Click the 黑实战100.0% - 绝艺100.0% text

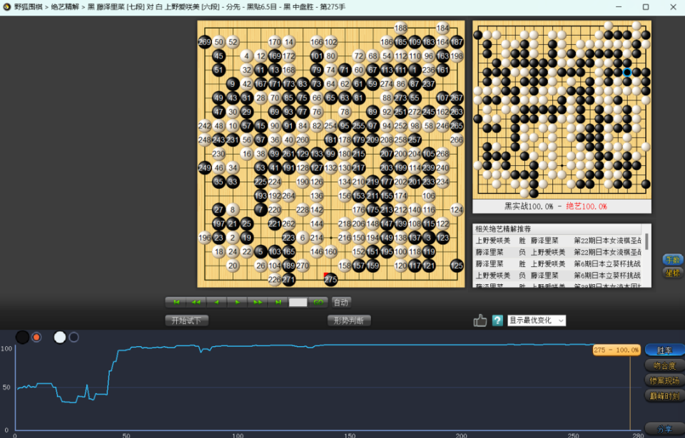556,207
